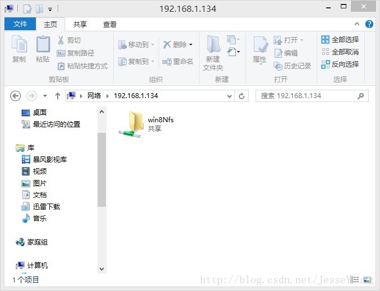Select Homegroup (家庭组)
The width and height of the screenshot is (380, 291).
pyautogui.click(x=31, y=242)
